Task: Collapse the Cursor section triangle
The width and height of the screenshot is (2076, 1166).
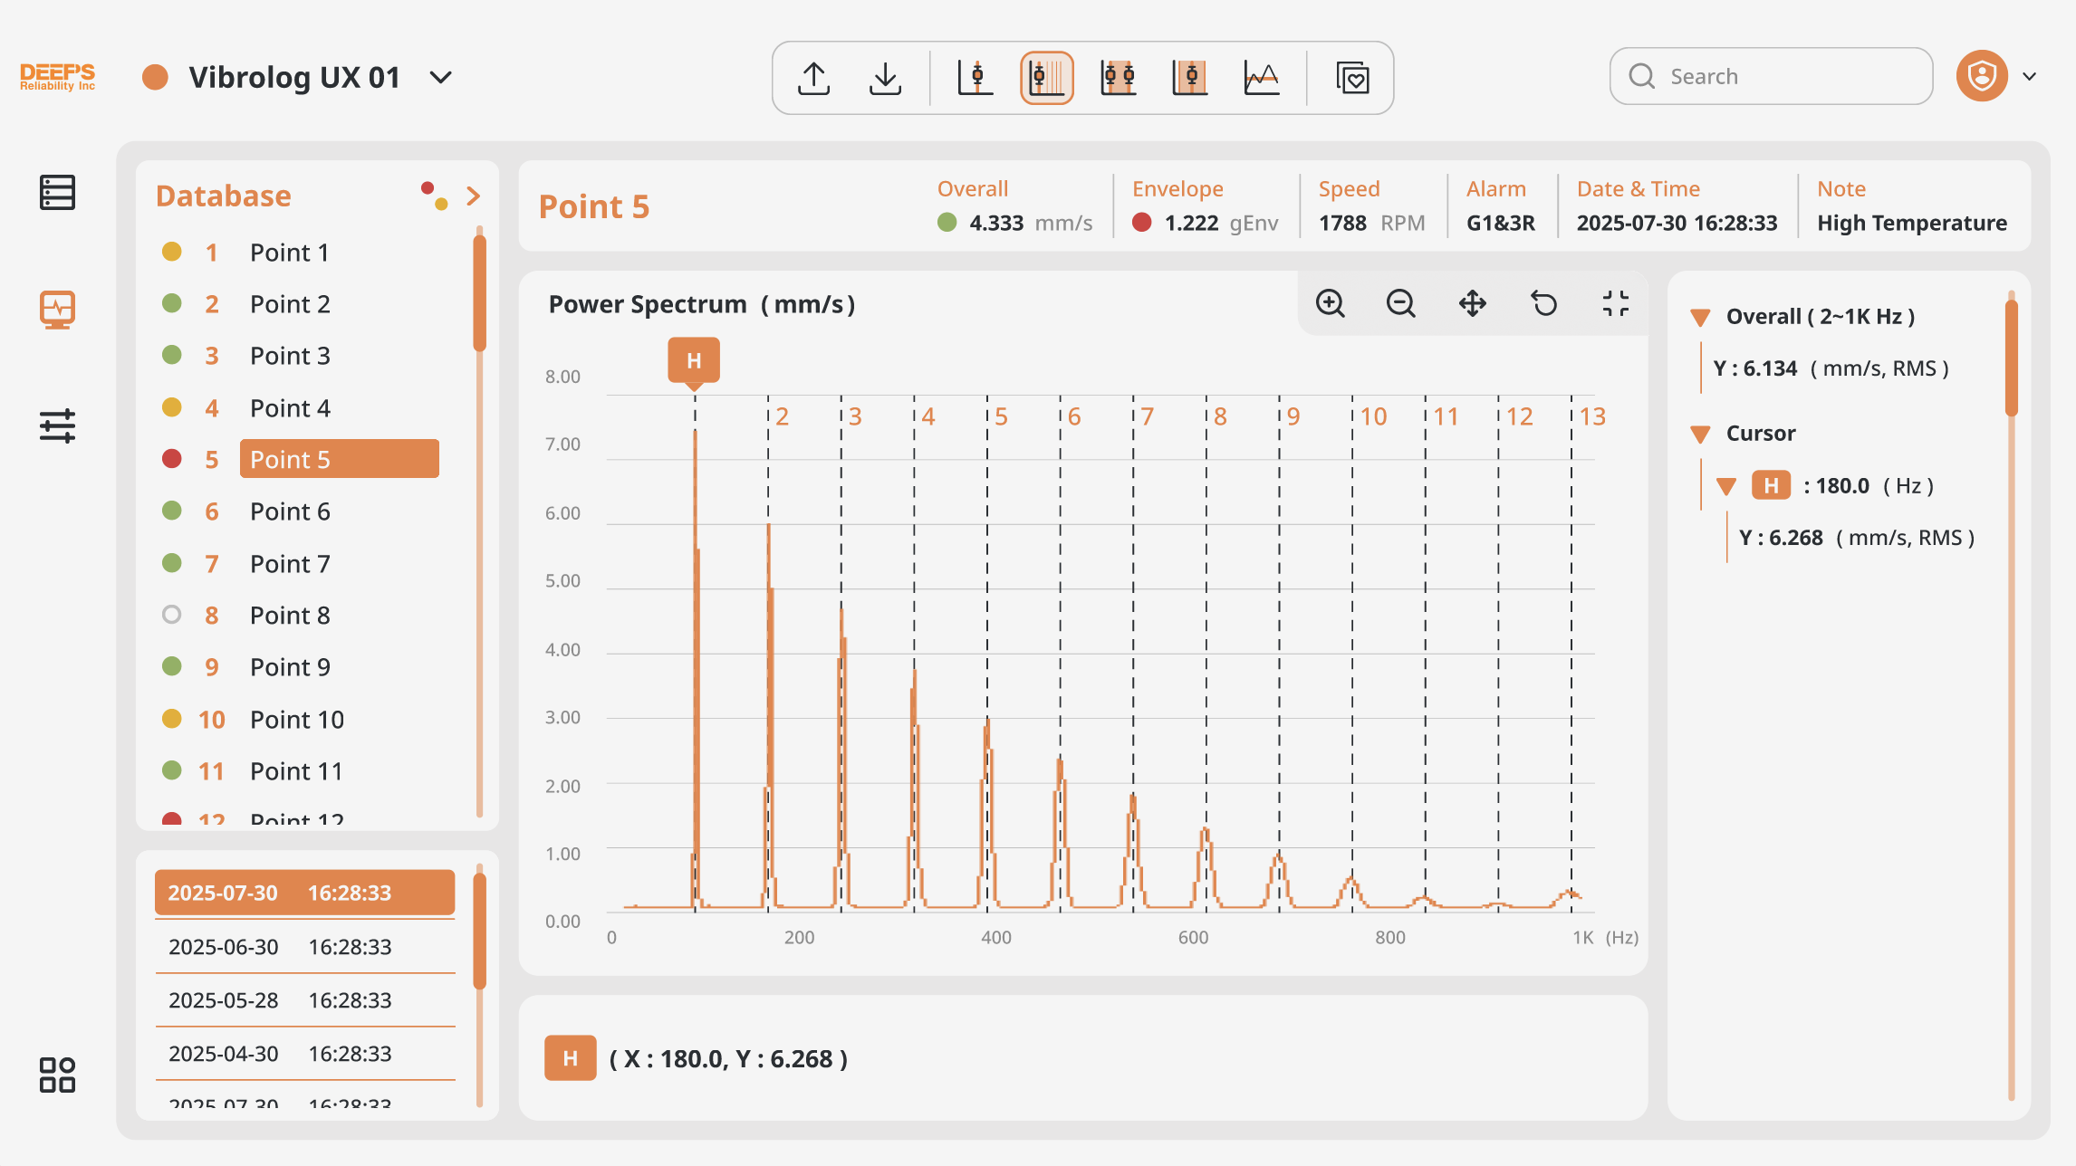Action: pos(1700,435)
